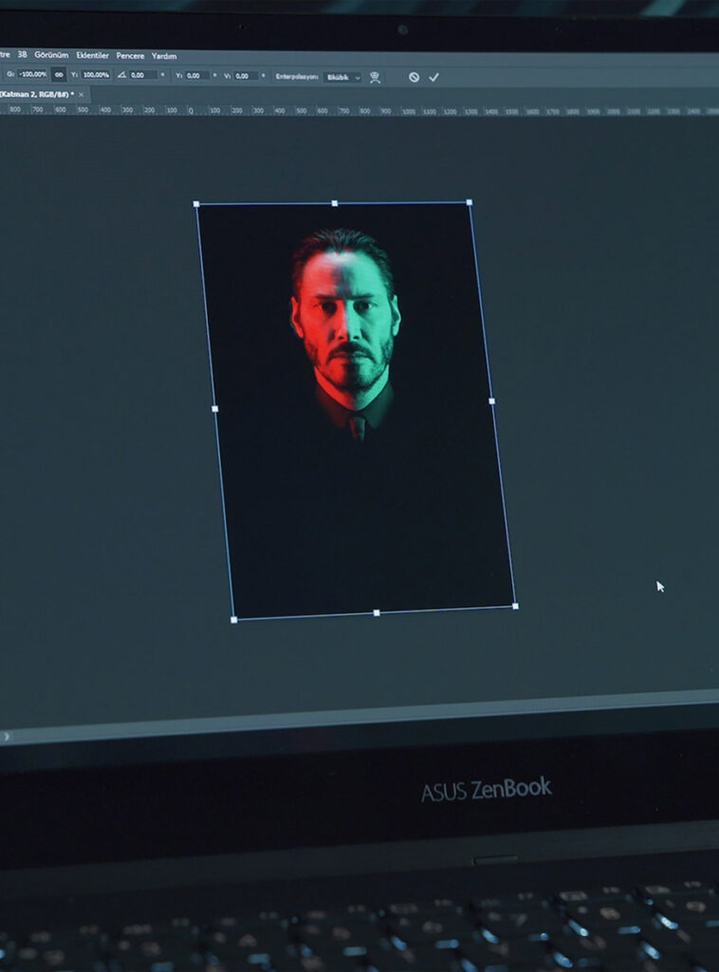Screen dimensions: 719x972
Task: Toggle the maintain aspect ratio link
Action: (59, 74)
